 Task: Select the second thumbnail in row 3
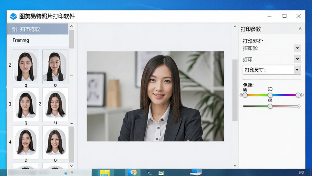pyautogui.click(x=55, y=105)
